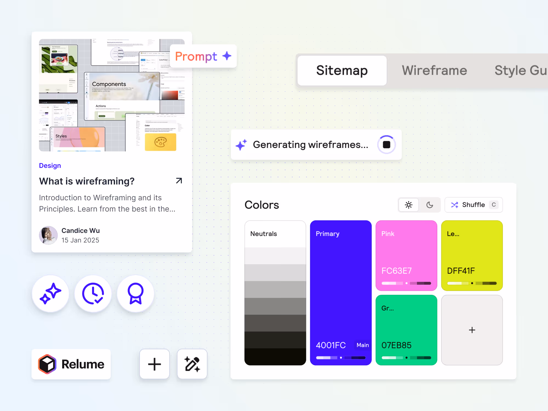Open the wireframing article thumbnail image
This screenshot has height=411, width=548.
[x=112, y=95]
